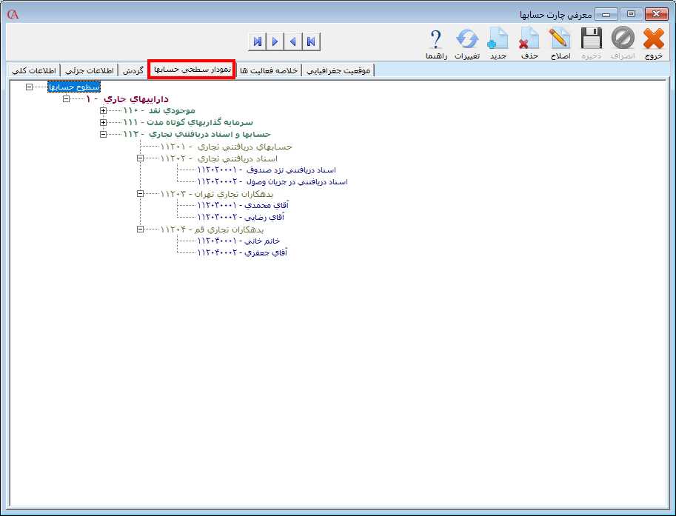Create new record with جدید icon
The image size is (676, 516).
pos(498,38)
